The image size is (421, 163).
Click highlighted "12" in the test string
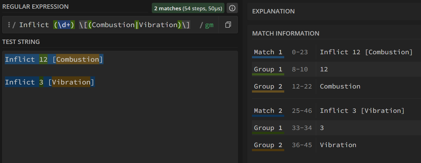[43, 60]
